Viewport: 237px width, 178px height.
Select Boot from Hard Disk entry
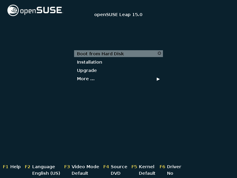pos(100,54)
